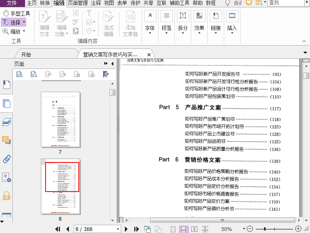Shrink page thumbnails in the Pages panel
The height and width of the screenshot is (233, 310).
tap(34, 74)
